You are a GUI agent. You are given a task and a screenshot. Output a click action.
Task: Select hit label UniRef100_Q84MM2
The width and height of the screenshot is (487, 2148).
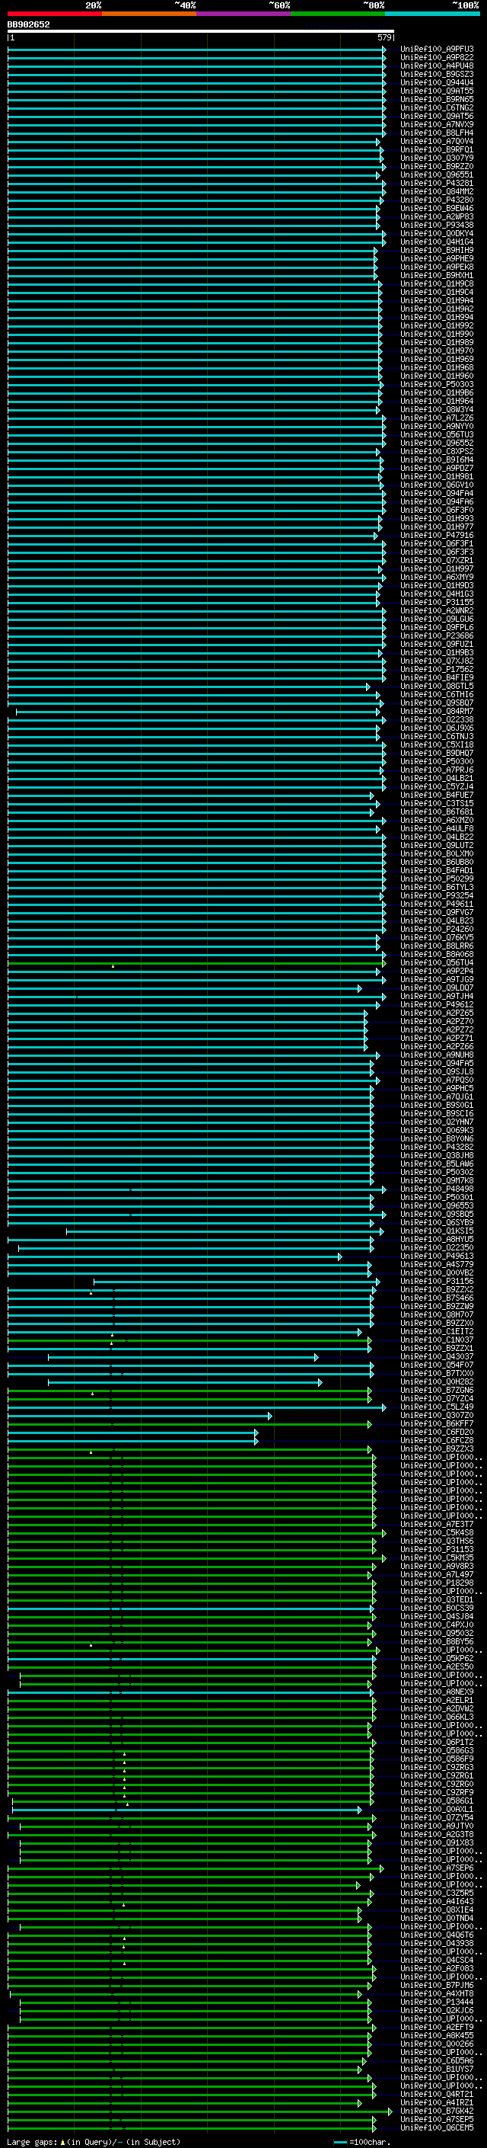pos(436,192)
